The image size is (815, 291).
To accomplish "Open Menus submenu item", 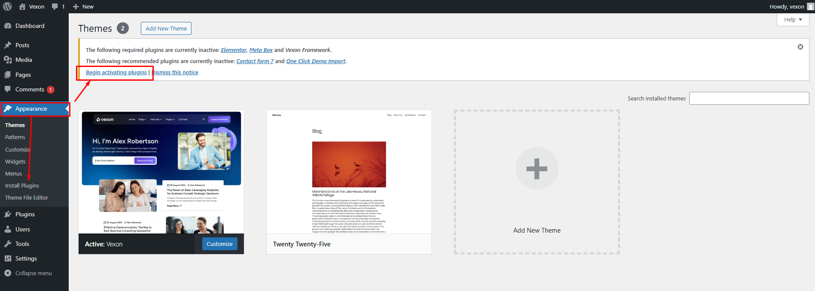I will point(13,173).
